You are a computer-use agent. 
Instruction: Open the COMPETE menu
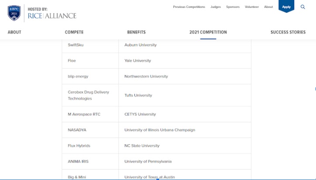[74, 32]
